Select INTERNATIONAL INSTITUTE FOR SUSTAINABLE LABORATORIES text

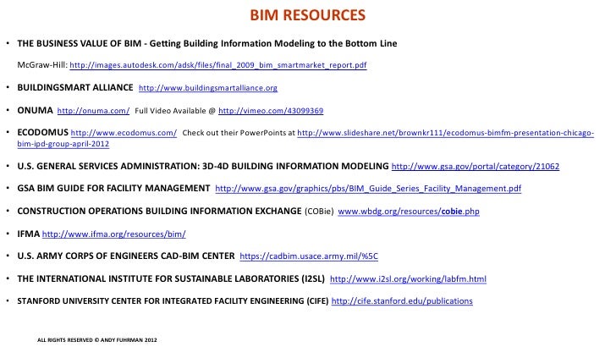click(171, 278)
